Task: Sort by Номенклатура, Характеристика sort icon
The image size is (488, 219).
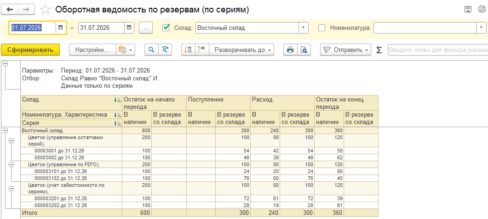Action: click(x=117, y=115)
